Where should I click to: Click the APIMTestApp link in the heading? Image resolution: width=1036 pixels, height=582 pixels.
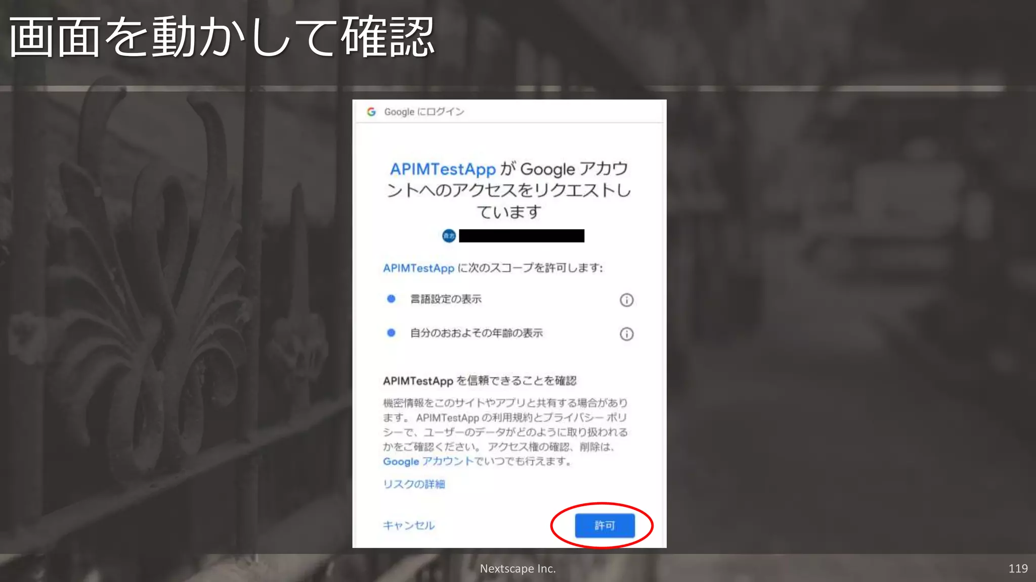(443, 169)
